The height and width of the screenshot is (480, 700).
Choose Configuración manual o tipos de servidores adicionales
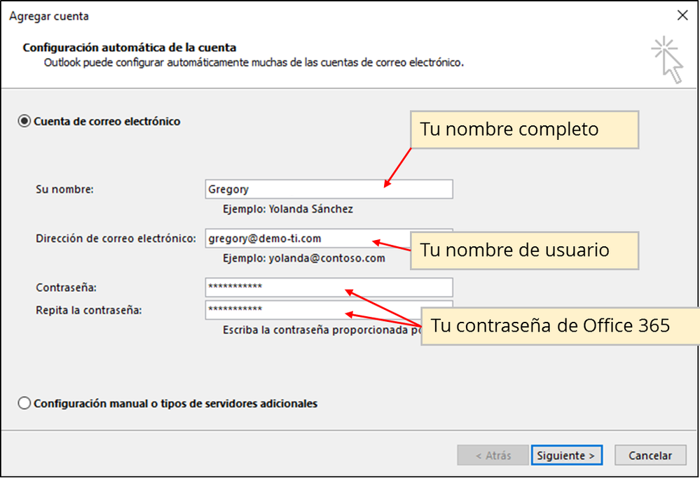coord(25,404)
